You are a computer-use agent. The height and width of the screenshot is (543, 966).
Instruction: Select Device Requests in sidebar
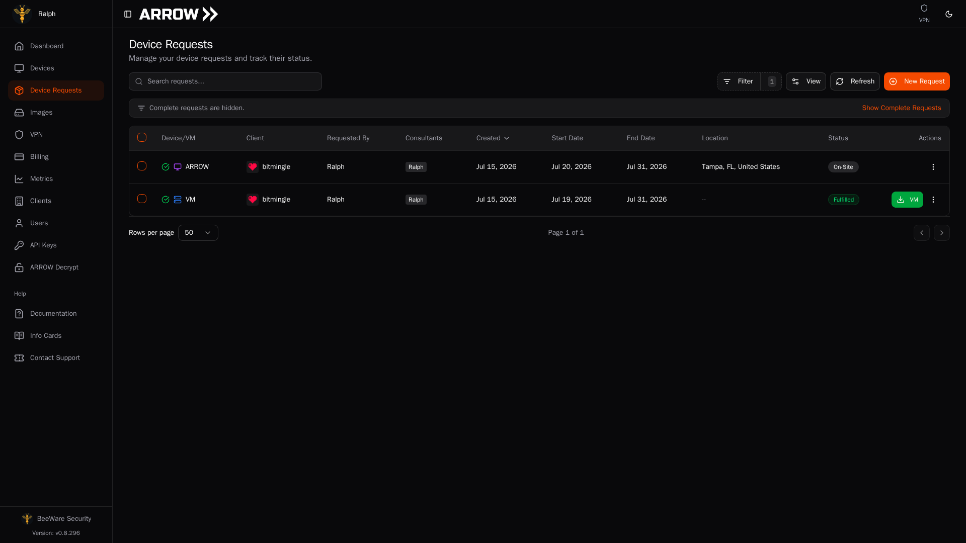tap(56, 90)
